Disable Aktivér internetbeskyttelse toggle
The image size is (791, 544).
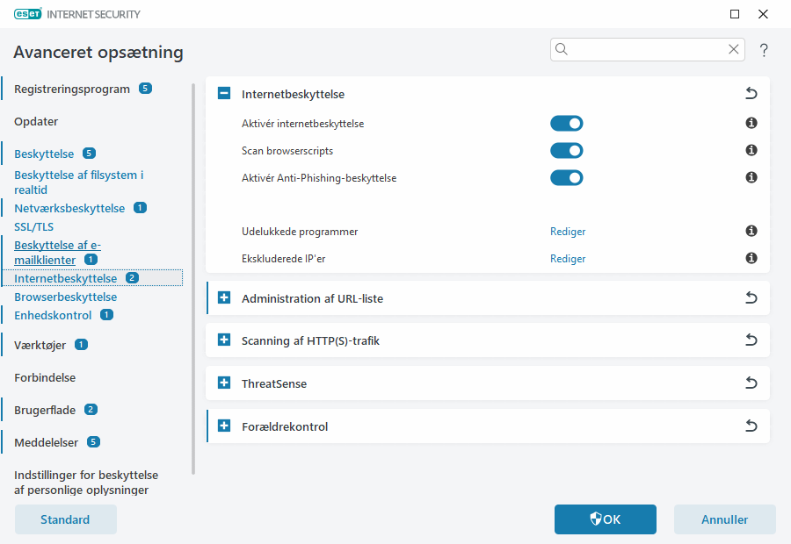pyautogui.click(x=567, y=124)
